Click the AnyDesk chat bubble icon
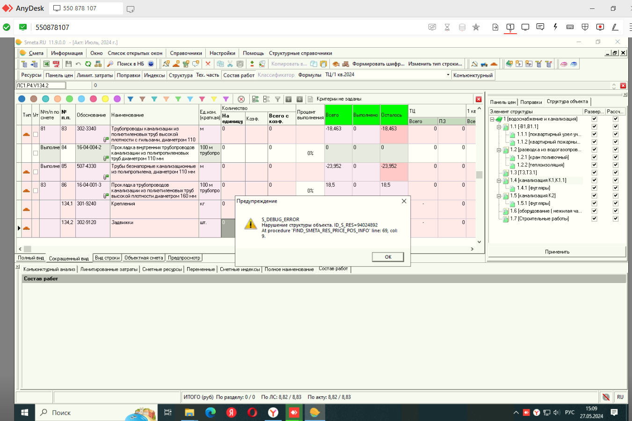632x421 pixels. pyautogui.click(x=540, y=27)
